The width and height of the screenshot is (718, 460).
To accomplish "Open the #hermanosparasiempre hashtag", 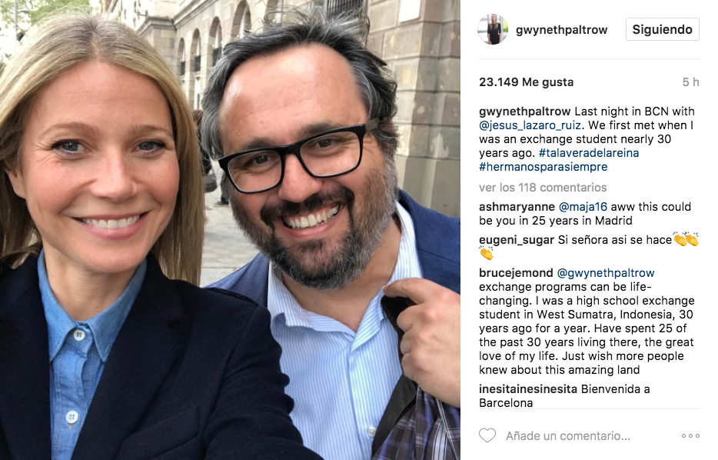I will coord(543,167).
